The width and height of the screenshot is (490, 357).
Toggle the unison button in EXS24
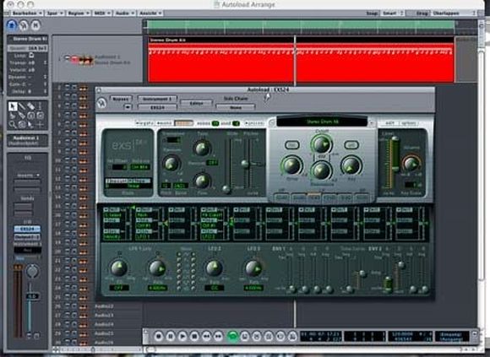tap(254, 123)
